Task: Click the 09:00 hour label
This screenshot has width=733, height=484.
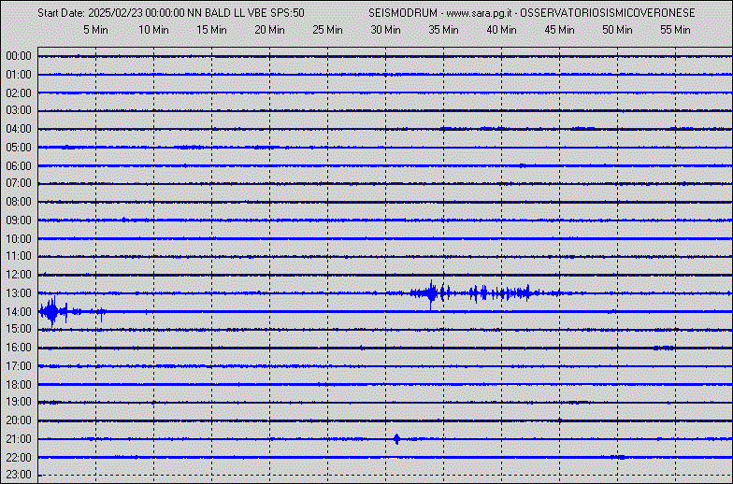Action: pyautogui.click(x=19, y=221)
